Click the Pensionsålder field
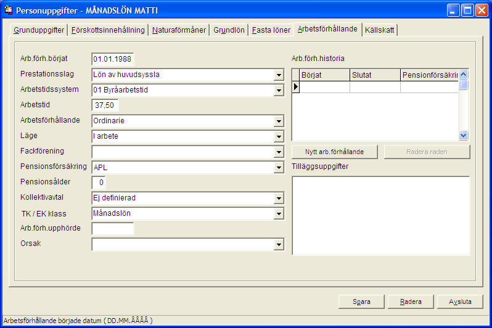 click(99, 182)
